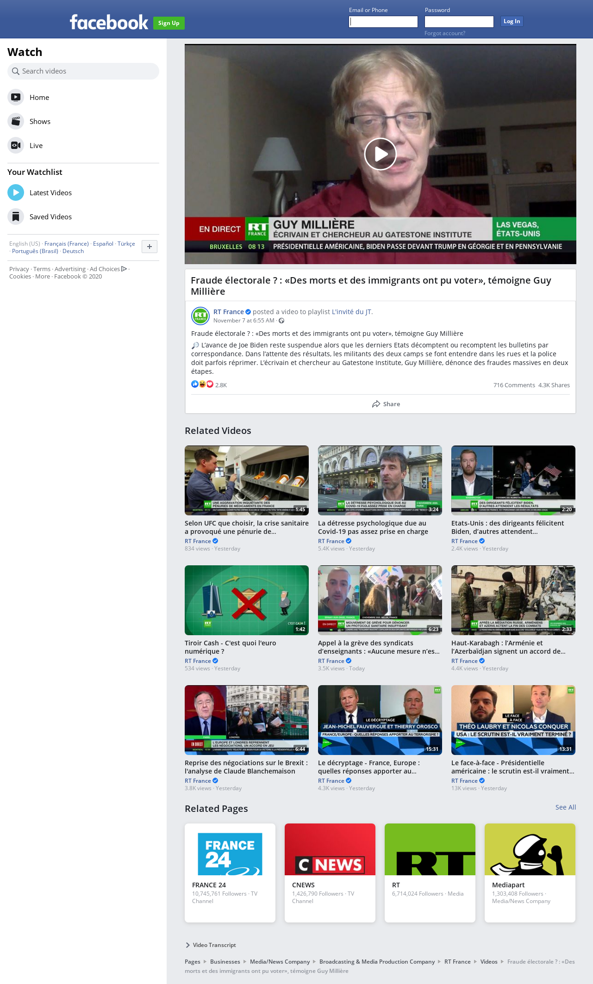
Task: Open RT related page card
Action: coord(430,873)
